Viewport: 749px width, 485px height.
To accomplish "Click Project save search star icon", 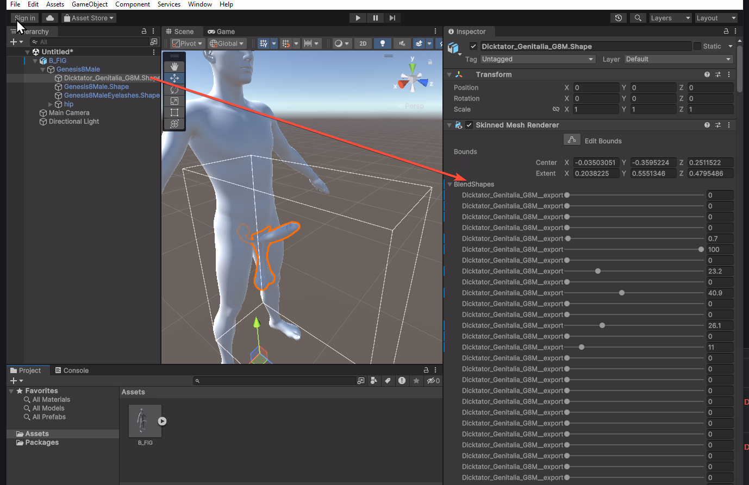I will click(416, 381).
